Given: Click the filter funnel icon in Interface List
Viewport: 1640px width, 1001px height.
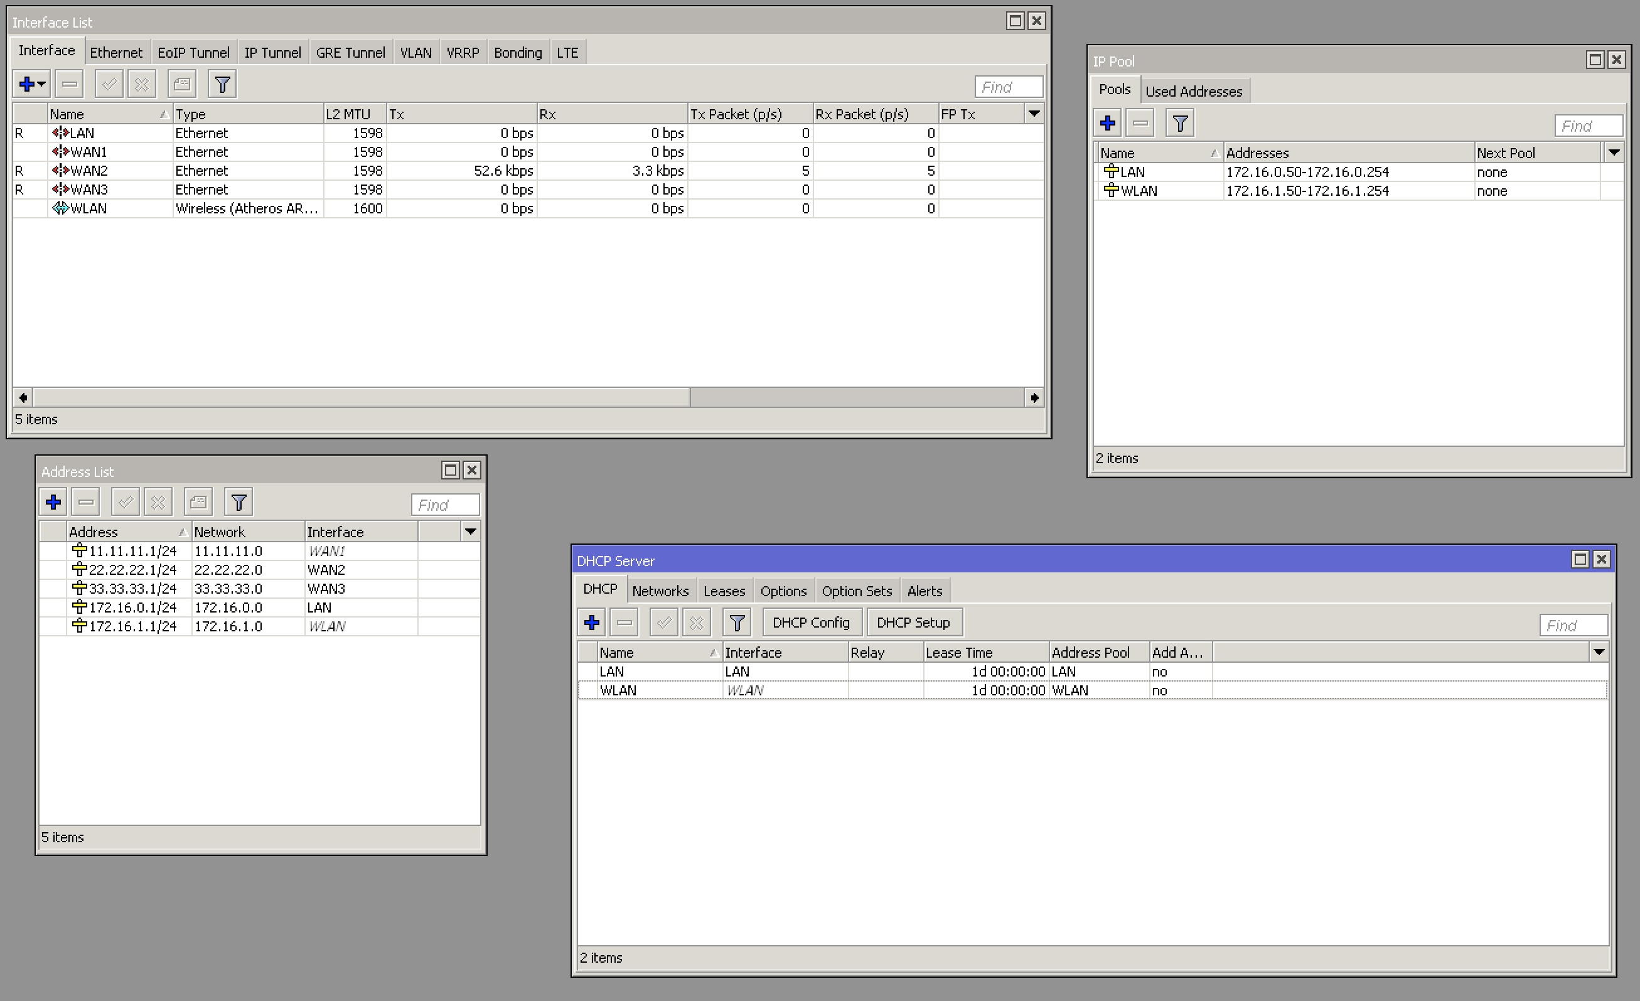Looking at the screenshot, I should pos(222,85).
